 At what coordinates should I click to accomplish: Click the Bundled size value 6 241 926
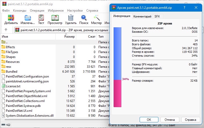pyautogui.click(x=69, y=71)
